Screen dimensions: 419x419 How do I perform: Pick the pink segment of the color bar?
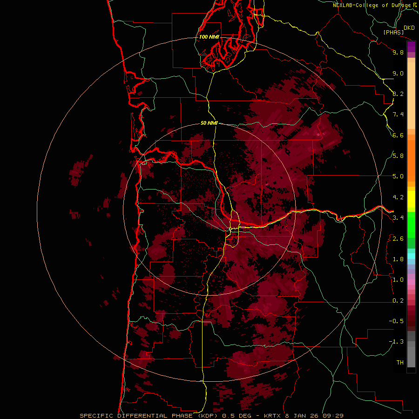coord(411,282)
